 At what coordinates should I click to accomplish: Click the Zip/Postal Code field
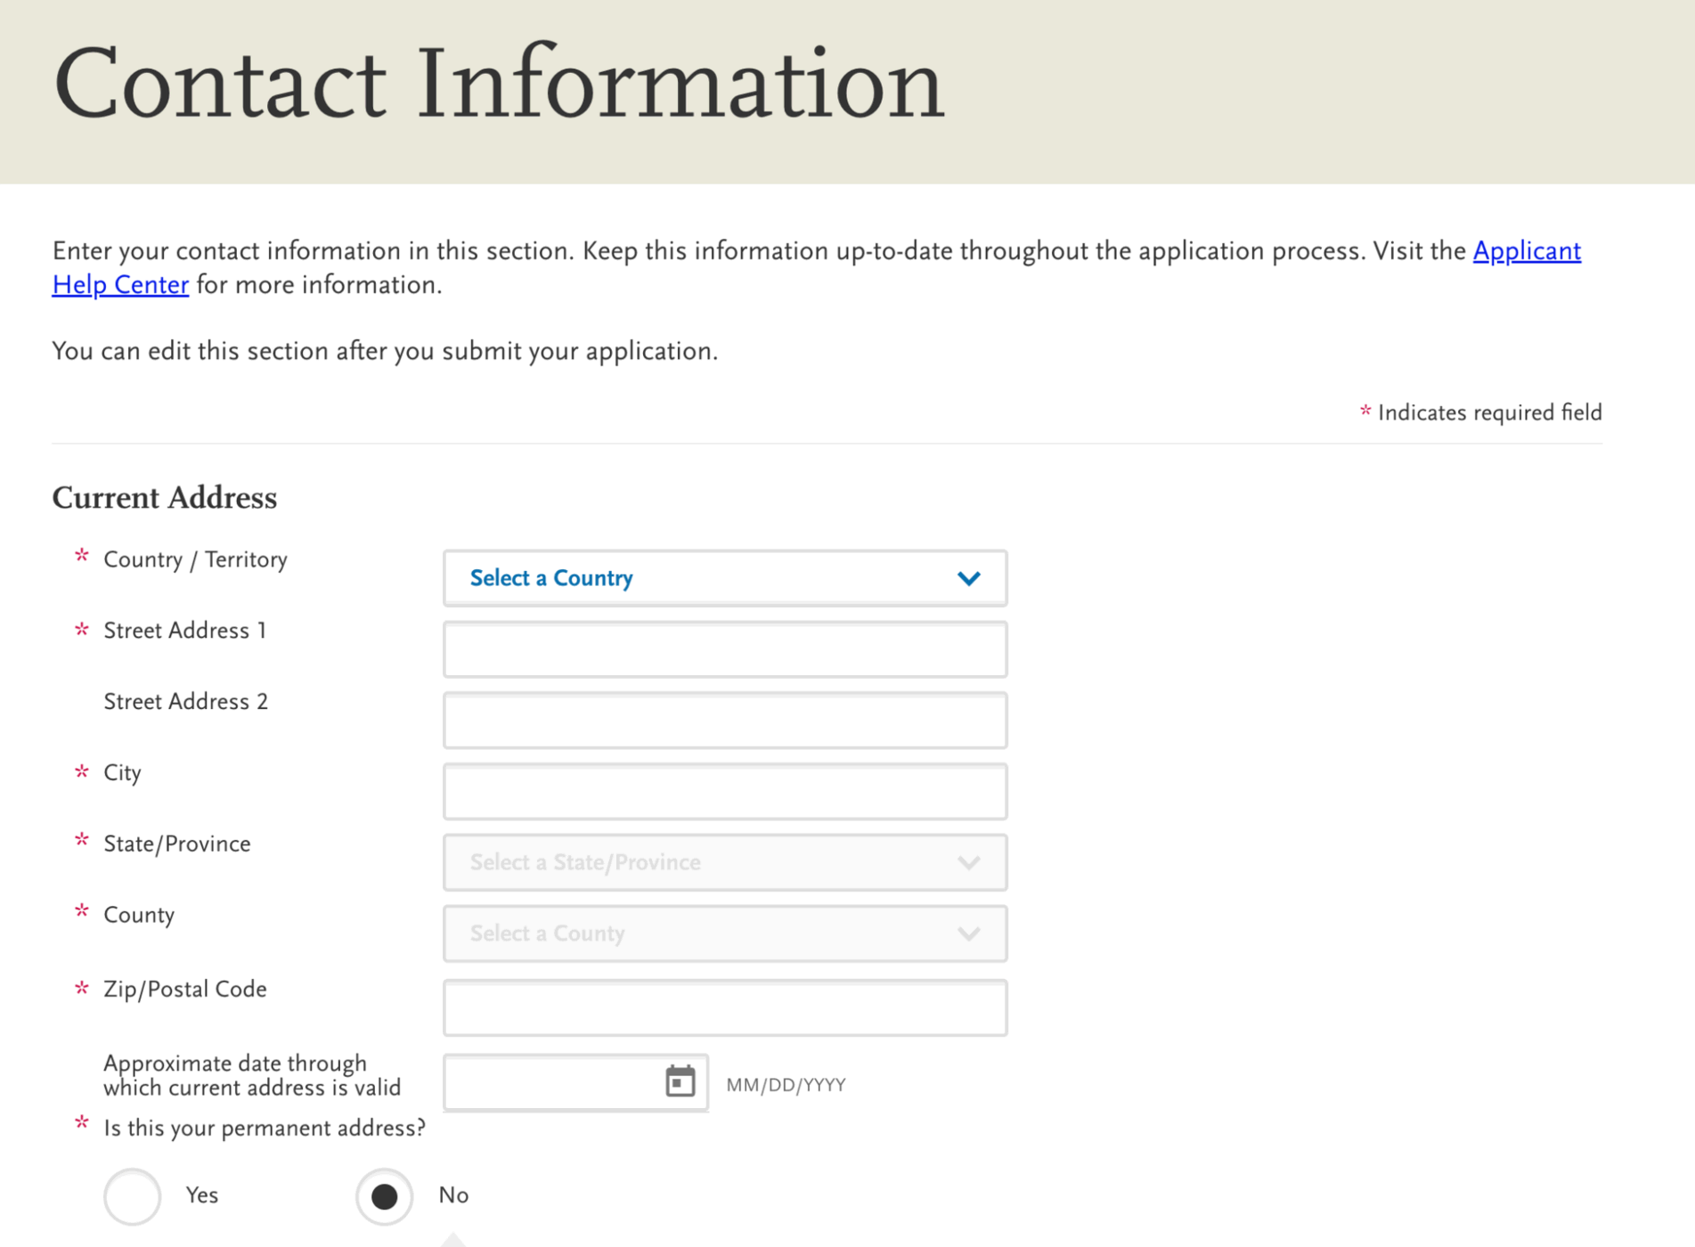tap(724, 1008)
